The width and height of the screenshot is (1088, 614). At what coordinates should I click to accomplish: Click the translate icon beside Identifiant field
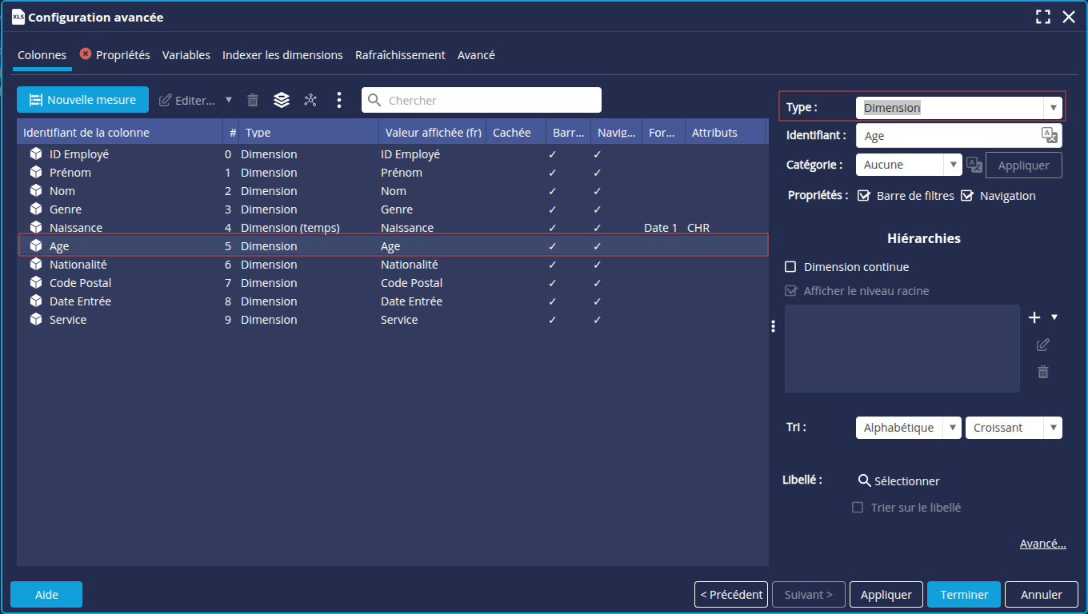pyautogui.click(x=1049, y=136)
